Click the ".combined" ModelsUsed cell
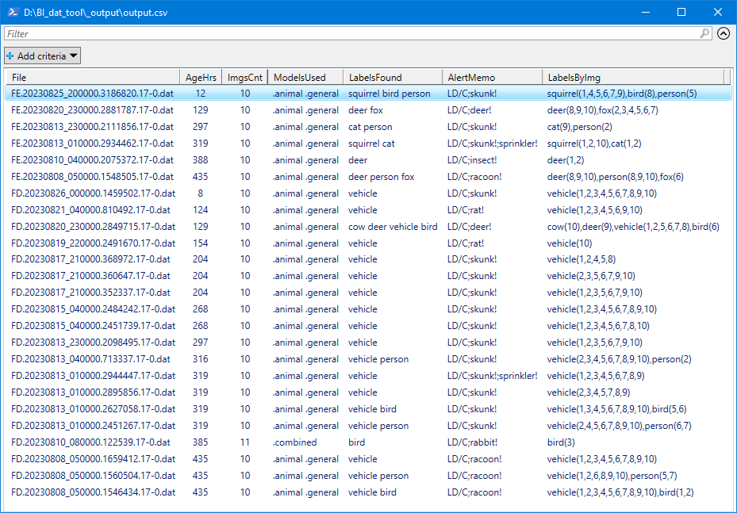This screenshot has width=737, height=513. point(294,442)
